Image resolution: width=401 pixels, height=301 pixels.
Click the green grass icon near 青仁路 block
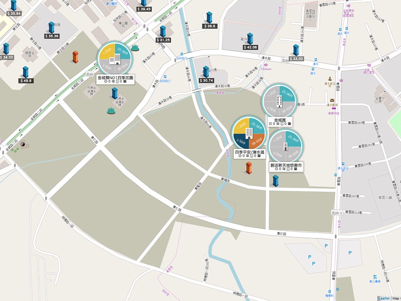pyautogui.click(x=111, y=111)
